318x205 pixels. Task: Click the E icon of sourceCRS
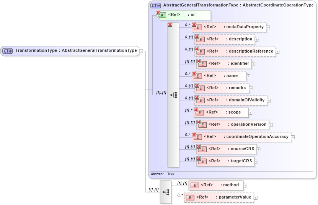pos(202,149)
